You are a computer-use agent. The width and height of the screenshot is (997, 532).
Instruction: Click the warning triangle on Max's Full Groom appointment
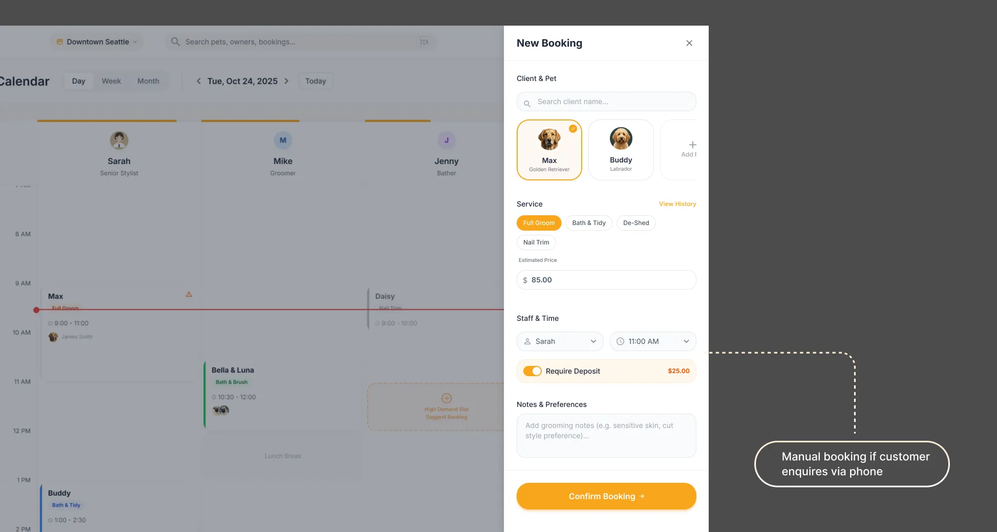pos(188,294)
